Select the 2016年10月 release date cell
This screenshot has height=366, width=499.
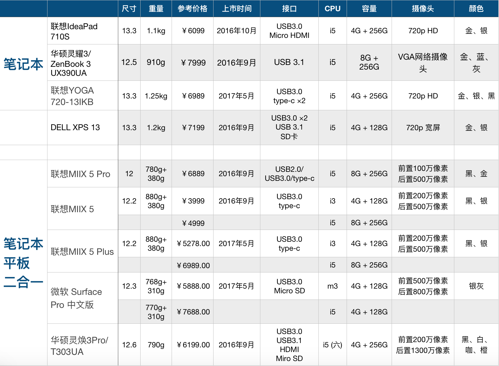pyautogui.click(x=237, y=31)
